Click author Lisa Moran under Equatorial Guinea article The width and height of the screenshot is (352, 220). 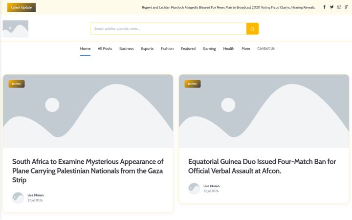click(212, 186)
